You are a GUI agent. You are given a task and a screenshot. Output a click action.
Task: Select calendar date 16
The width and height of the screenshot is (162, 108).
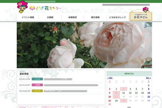(110, 97)
